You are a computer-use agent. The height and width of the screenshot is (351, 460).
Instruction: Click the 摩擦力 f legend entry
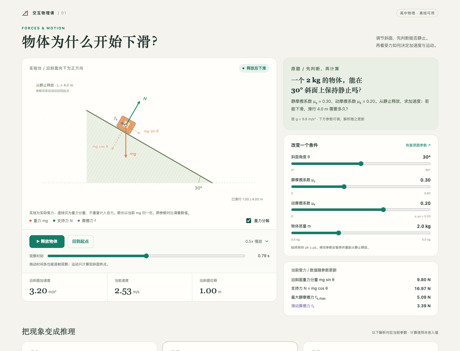87,221
